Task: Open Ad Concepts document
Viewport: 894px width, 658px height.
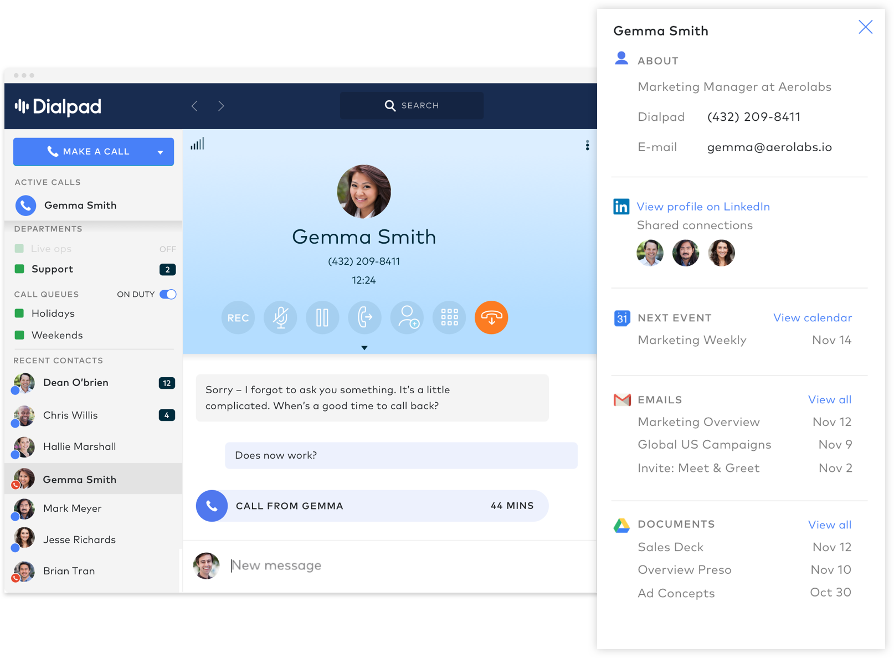Action: (745, 593)
